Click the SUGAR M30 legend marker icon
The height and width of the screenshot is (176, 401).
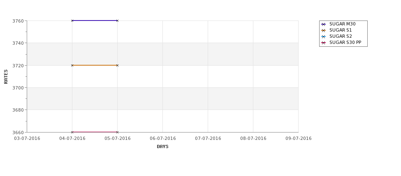coord(323,24)
